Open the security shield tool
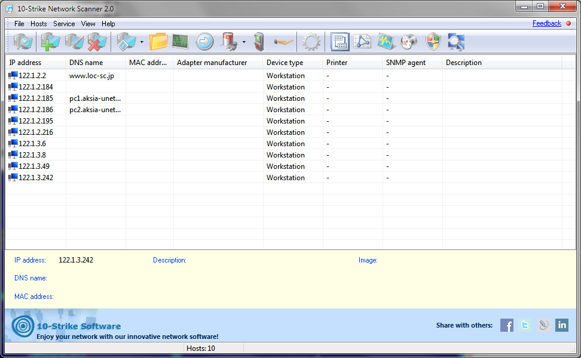581x358 pixels. click(x=432, y=41)
